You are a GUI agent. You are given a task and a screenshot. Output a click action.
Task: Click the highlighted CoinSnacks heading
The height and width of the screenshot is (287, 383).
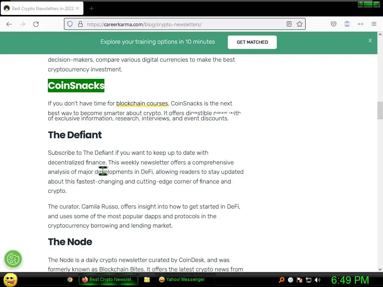[x=76, y=86]
